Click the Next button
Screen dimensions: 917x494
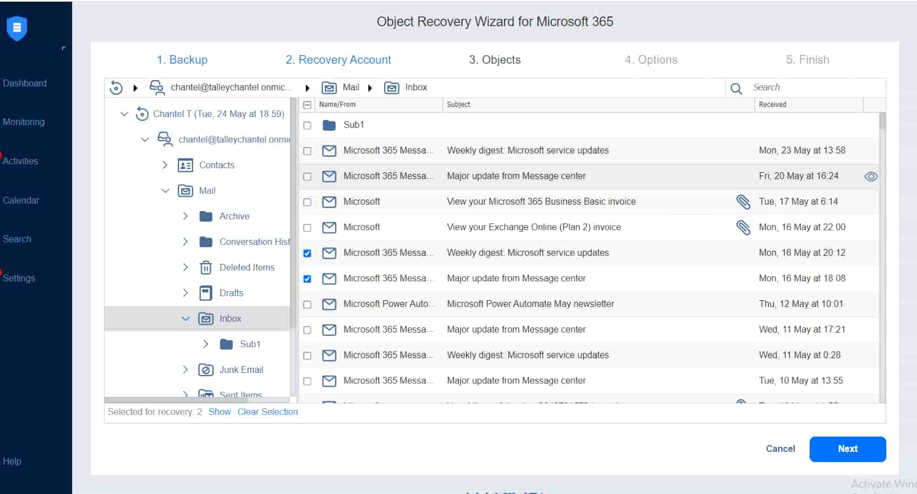847,449
